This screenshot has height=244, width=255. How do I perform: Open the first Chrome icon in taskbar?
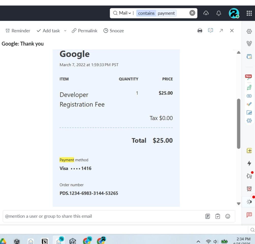[x=87, y=240]
